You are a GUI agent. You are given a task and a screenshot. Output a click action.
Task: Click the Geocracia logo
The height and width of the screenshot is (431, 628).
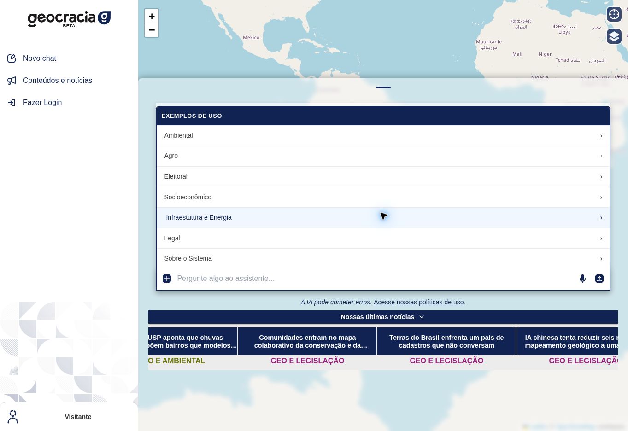[69, 19]
